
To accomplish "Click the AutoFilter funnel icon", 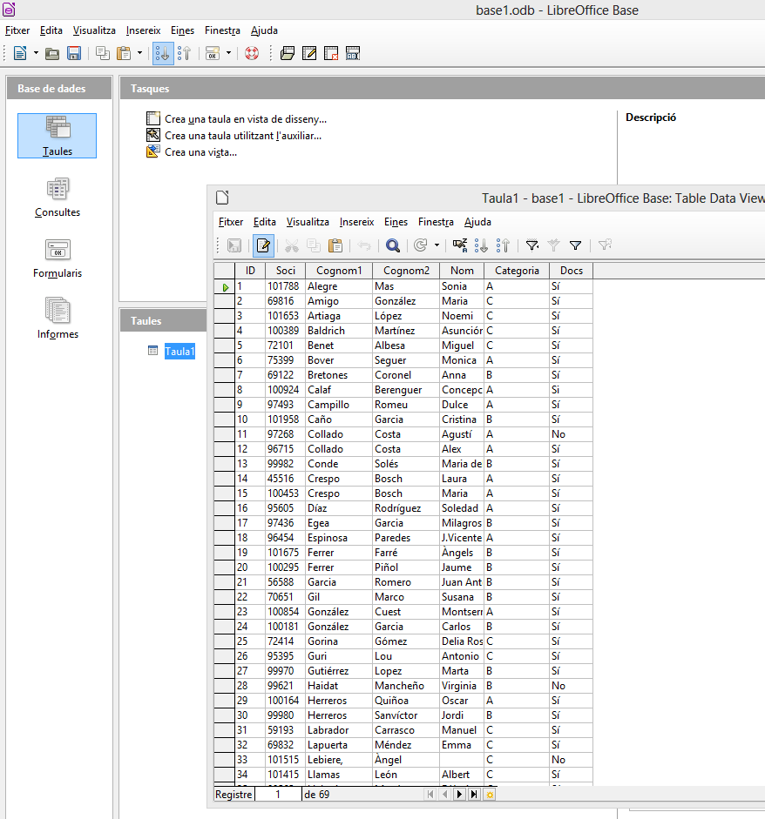I will pyautogui.click(x=531, y=246).
